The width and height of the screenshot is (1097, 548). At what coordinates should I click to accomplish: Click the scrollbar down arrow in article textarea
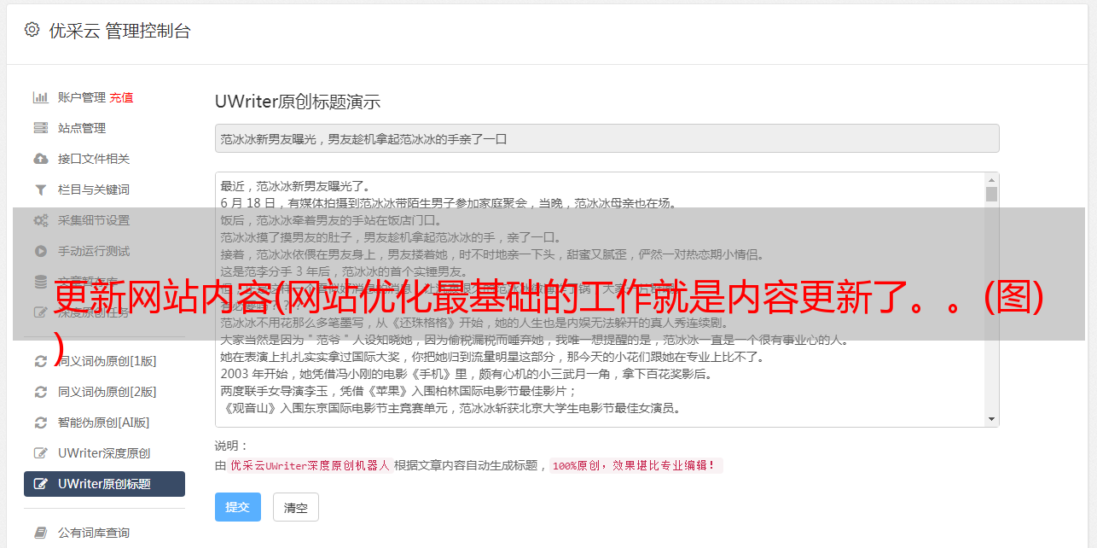click(991, 419)
